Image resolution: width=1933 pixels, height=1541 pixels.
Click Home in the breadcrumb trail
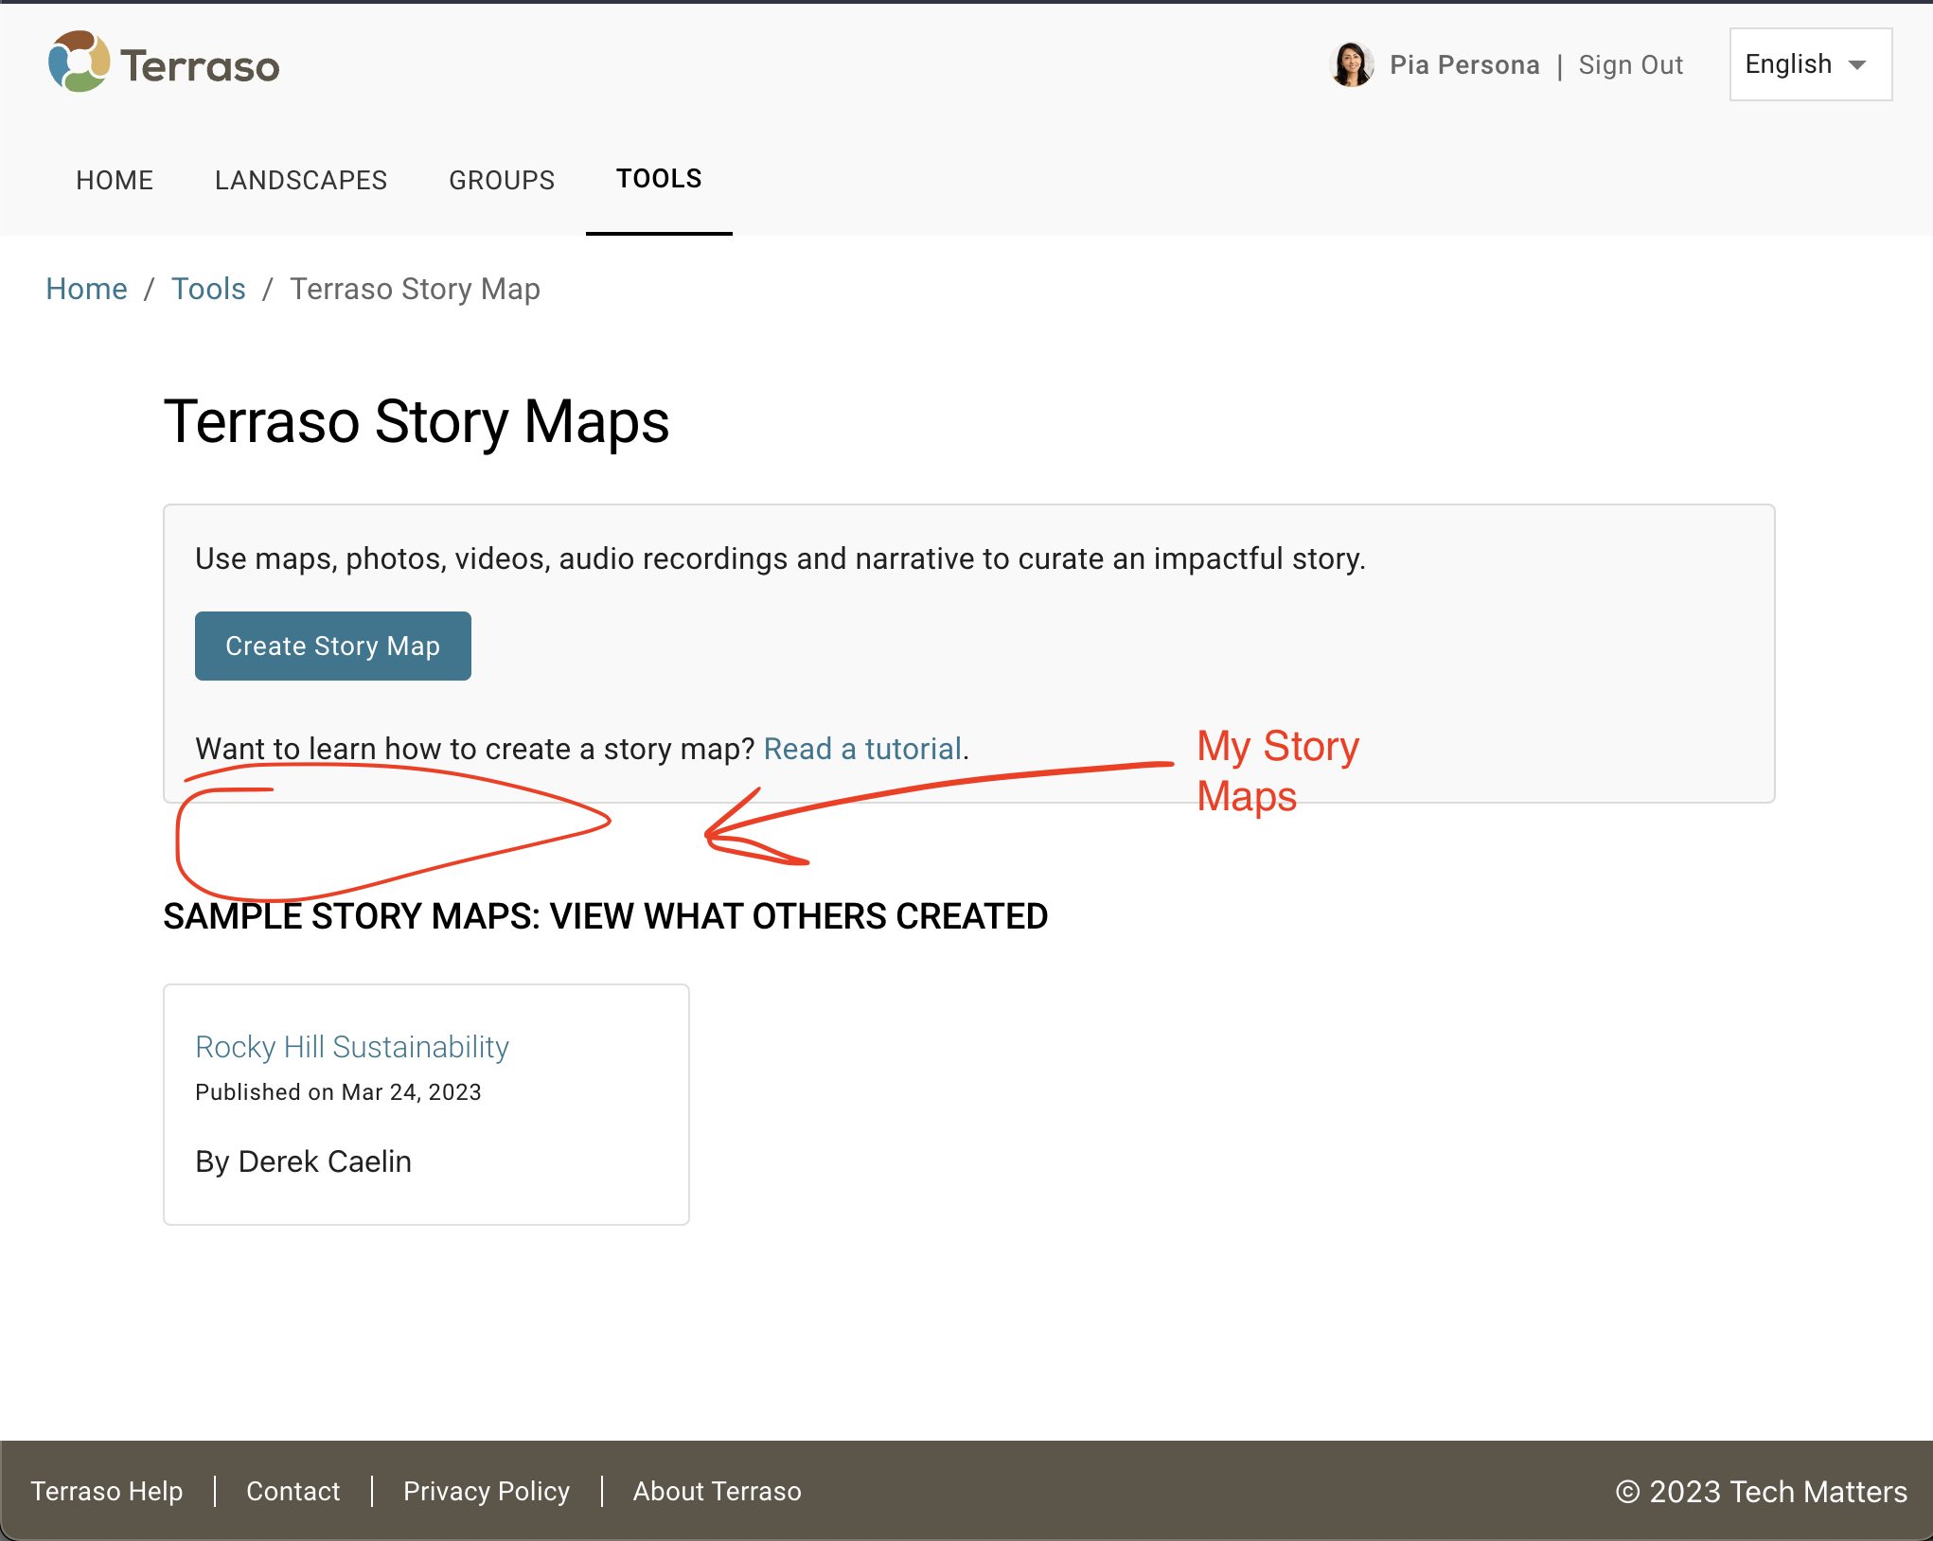[86, 289]
